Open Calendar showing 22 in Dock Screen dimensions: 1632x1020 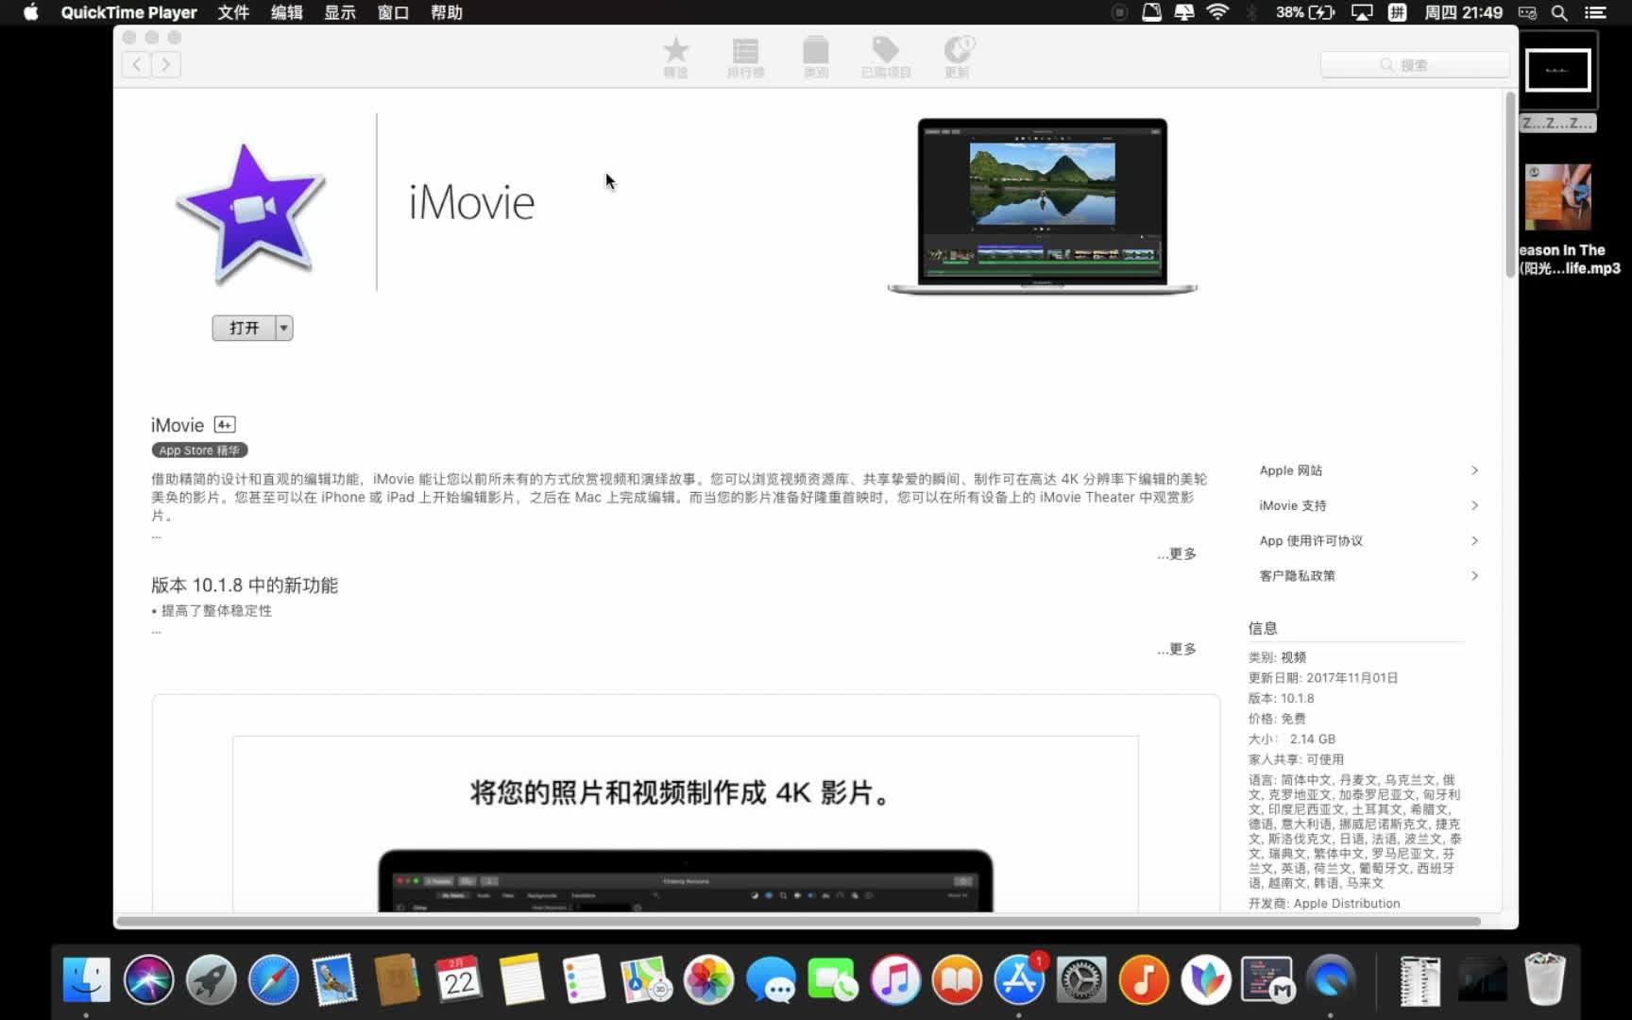tap(459, 979)
